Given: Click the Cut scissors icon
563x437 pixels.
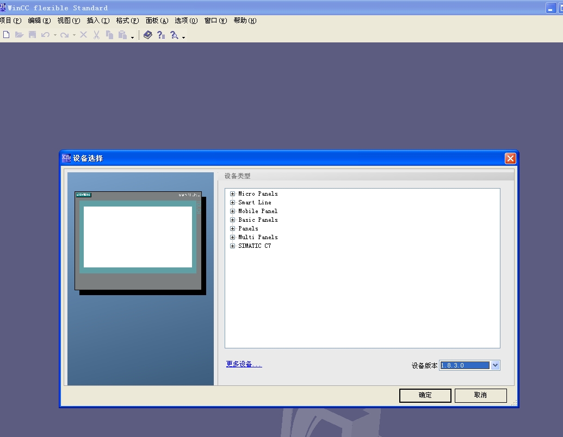Looking at the screenshot, I should pos(96,35).
